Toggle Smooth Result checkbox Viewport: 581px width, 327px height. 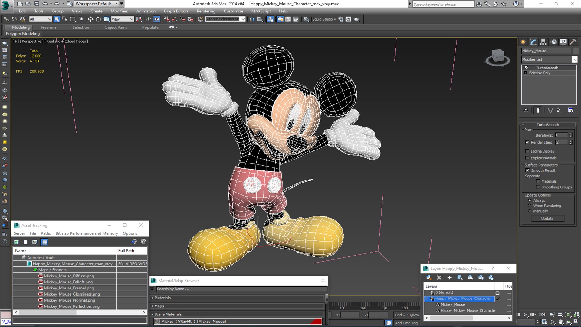pos(527,170)
